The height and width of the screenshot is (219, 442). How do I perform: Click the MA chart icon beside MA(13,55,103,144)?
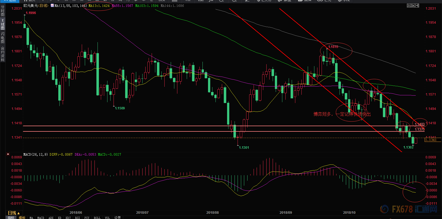click(52, 6)
